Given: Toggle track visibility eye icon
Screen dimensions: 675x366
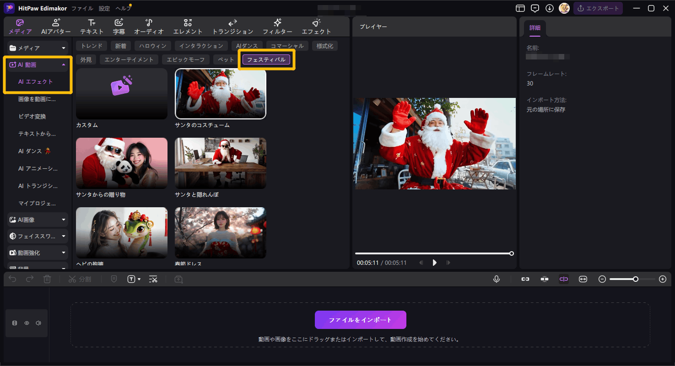Looking at the screenshot, I should (x=27, y=323).
